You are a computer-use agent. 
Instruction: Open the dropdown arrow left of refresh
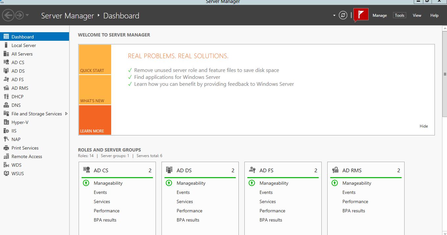334,15
